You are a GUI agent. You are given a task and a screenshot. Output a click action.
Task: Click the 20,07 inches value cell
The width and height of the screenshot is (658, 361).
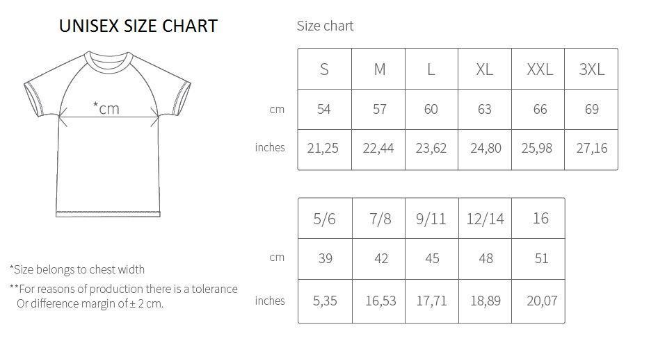point(542,301)
